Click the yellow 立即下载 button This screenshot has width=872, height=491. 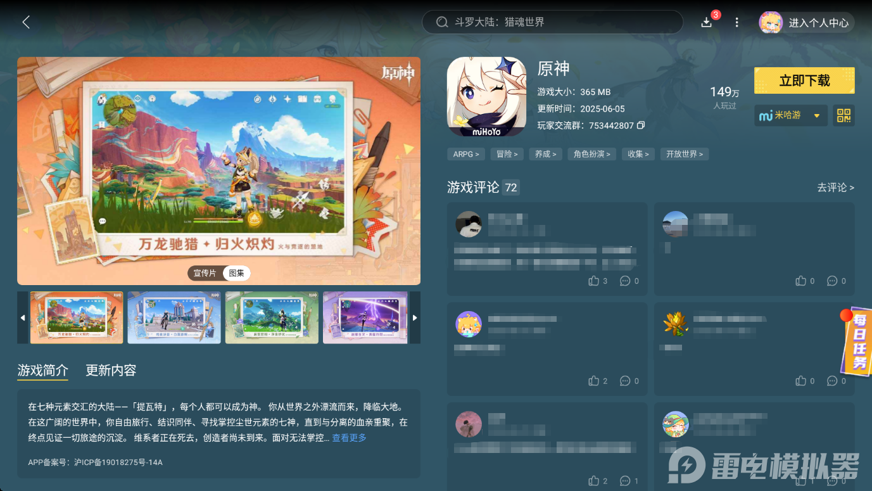click(x=804, y=80)
